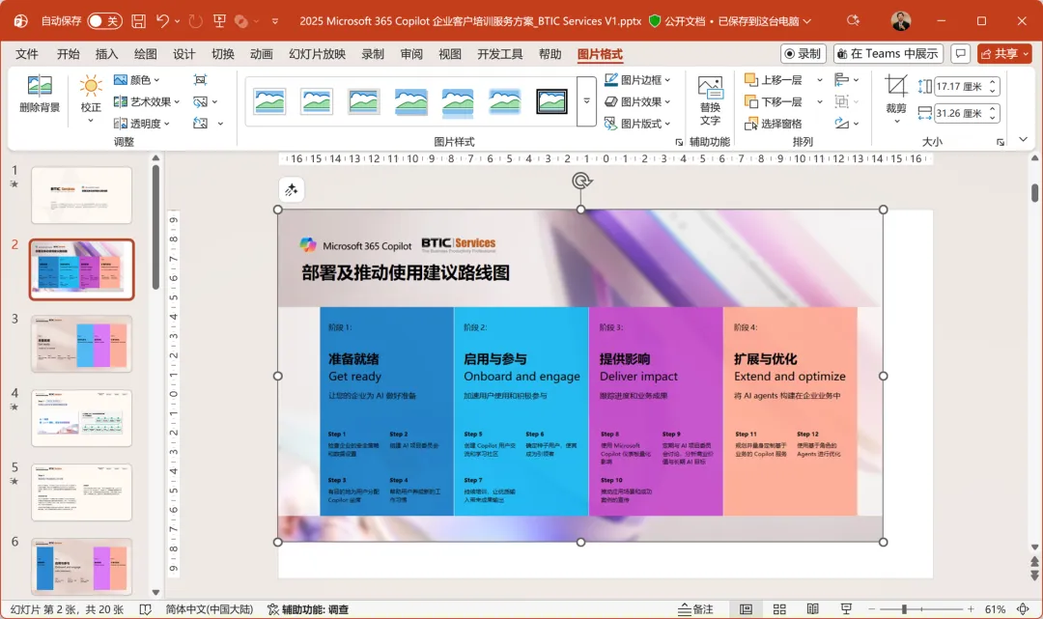Switch to the Animations tab
The image size is (1043, 619).
pyautogui.click(x=262, y=54)
